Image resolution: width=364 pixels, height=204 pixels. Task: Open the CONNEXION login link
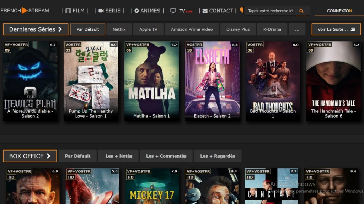(x=339, y=11)
